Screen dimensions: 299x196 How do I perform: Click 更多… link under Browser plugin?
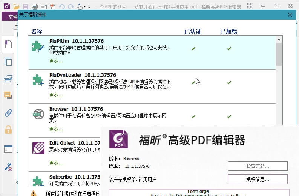pos(56,129)
